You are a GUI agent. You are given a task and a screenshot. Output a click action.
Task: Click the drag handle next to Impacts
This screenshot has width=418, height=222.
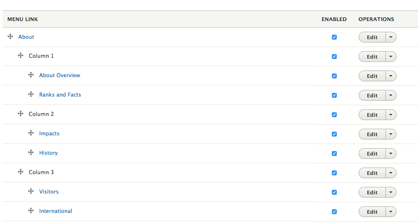[31, 133]
